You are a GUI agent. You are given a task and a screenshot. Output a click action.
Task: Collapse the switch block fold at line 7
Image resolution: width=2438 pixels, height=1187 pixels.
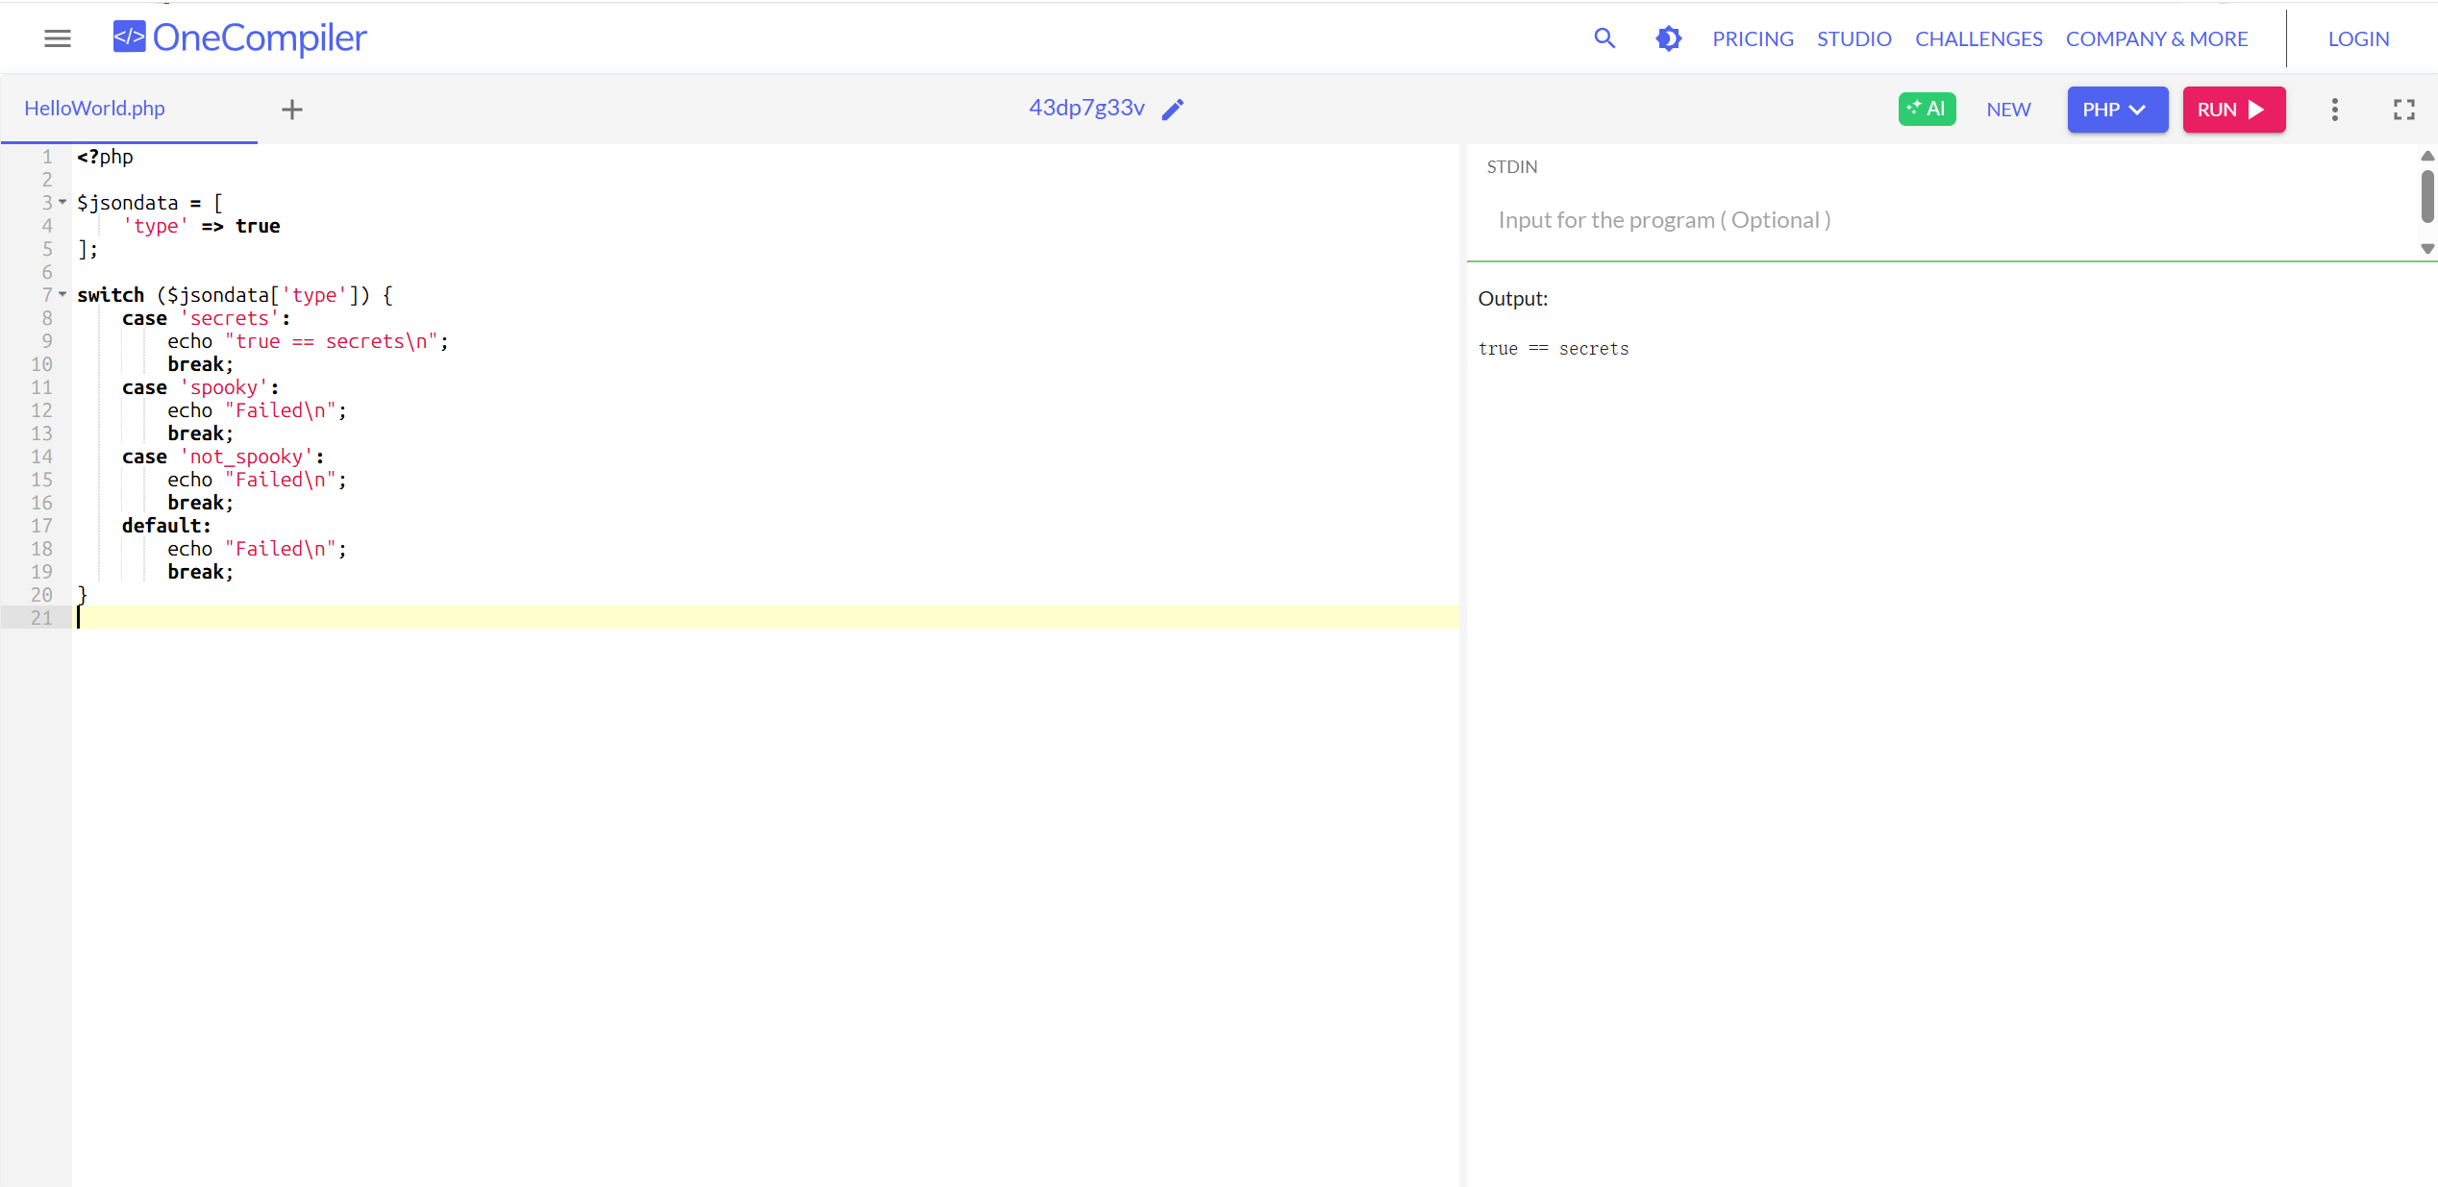(62, 294)
